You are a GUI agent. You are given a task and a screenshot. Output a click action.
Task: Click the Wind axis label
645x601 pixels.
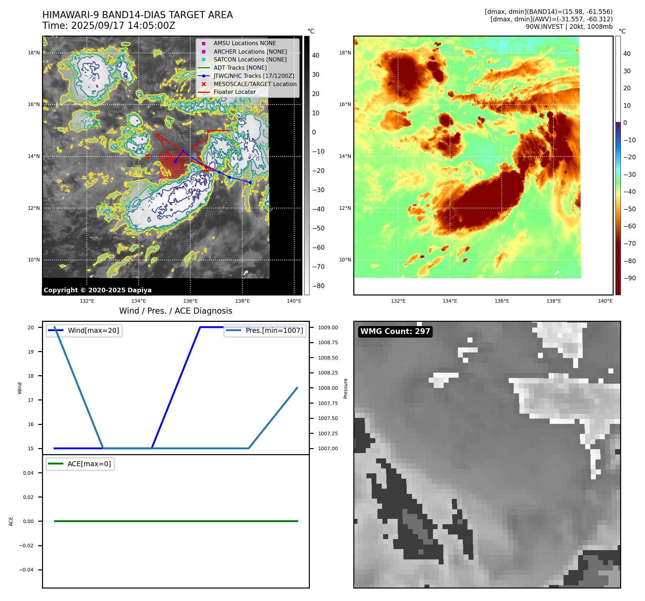click(x=20, y=388)
